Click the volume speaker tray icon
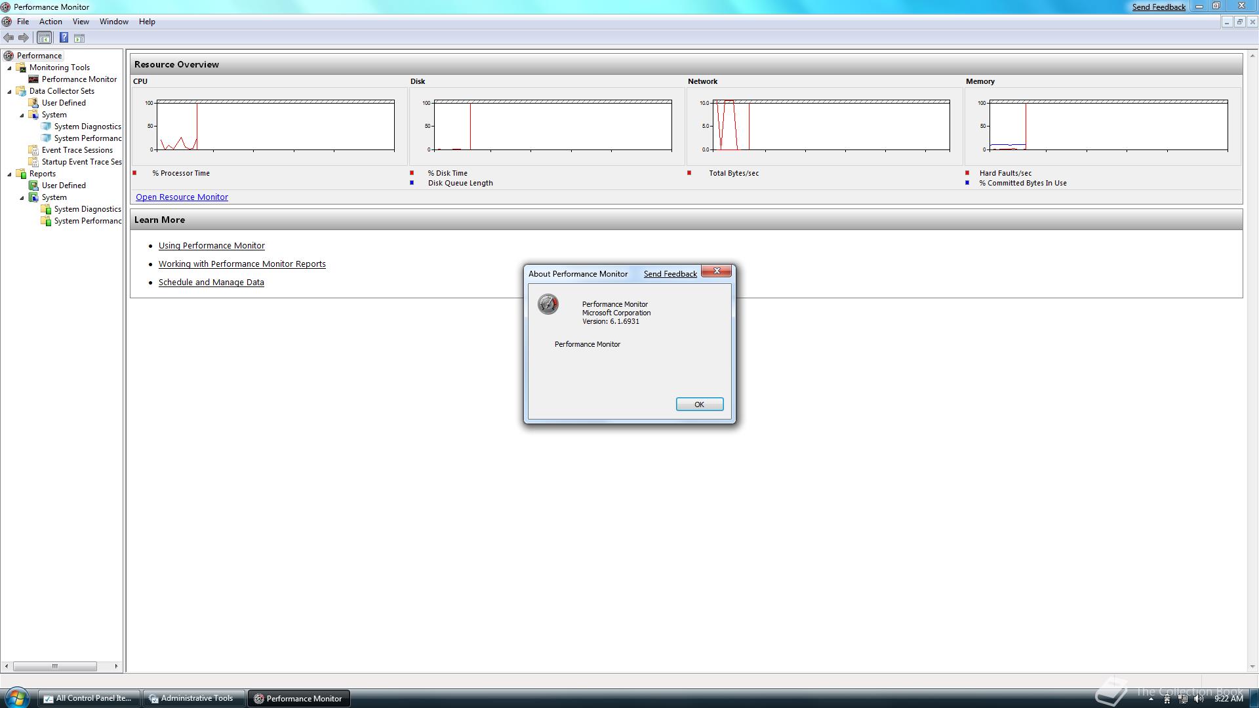 click(1199, 699)
